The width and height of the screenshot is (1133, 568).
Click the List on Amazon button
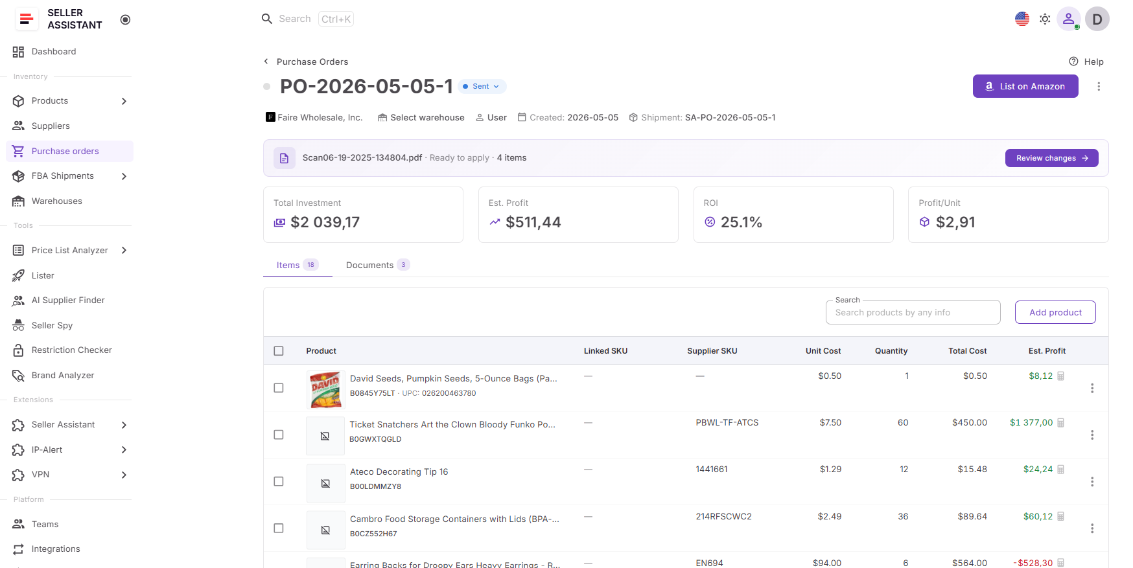tap(1025, 86)
